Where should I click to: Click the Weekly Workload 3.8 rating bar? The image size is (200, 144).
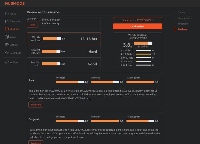(52, 39)
